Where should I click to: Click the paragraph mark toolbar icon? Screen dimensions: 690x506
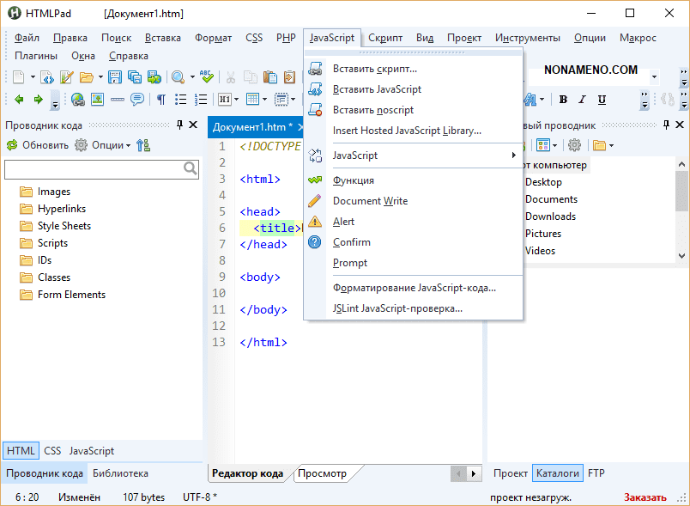[160, 100]
